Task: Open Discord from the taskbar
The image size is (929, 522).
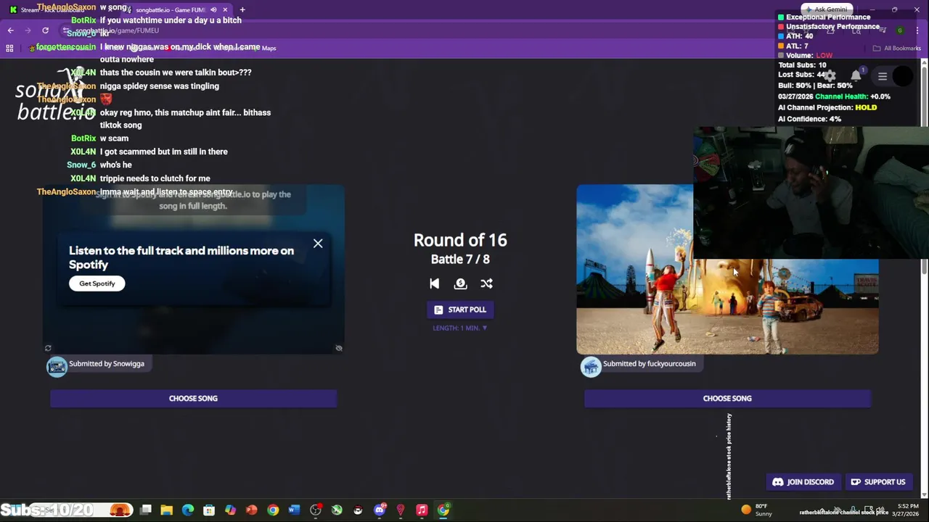Action: tap(379, 510)
